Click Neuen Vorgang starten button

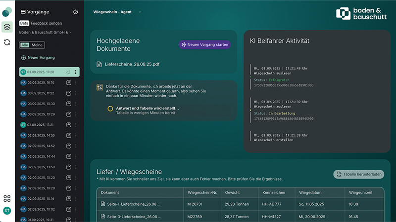[x=204, y=45]
